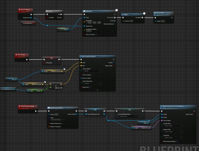Click the DefaultWeaponSpawn event icon
Viewport: 199px width, 151px height.
(x=20, y=106)
